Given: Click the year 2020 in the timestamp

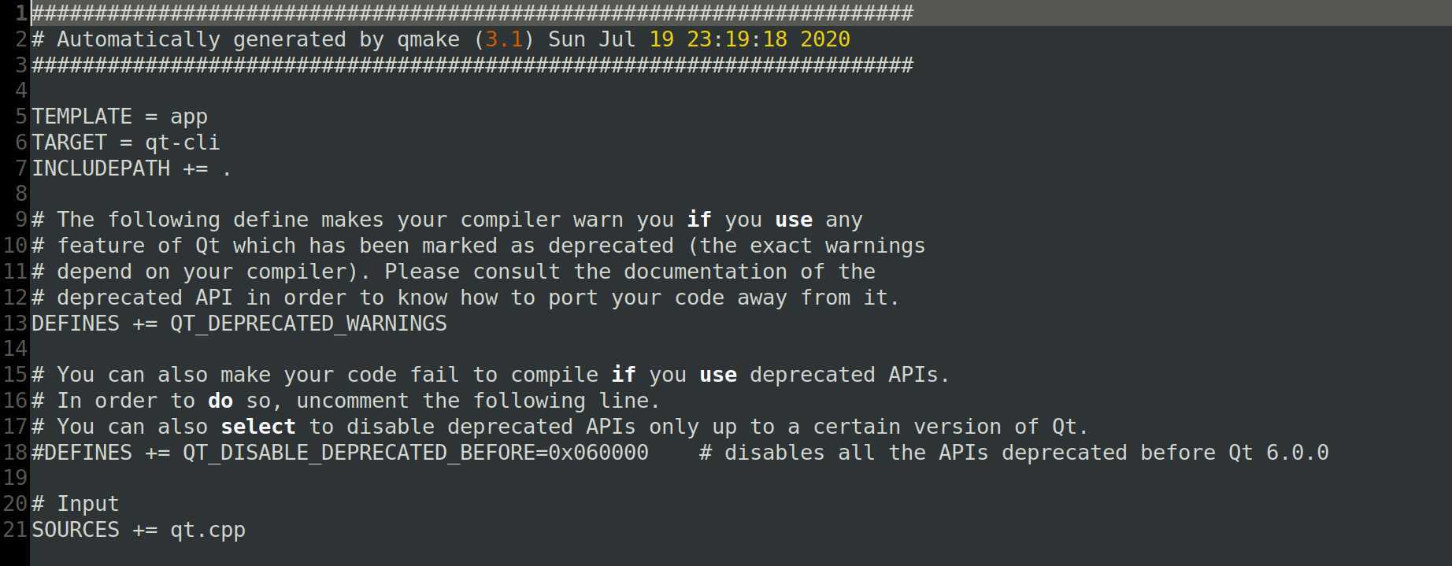Looking at the screenshot, I should [824, 39].
